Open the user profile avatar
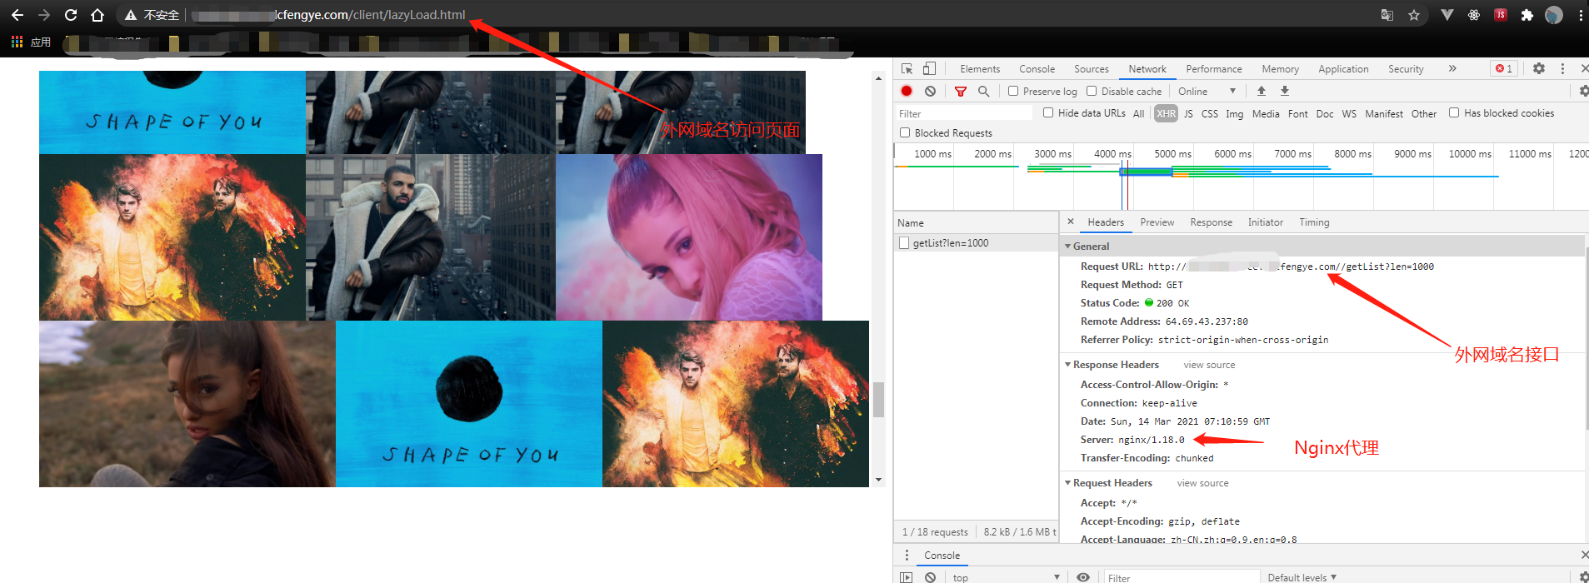 click(x=1554, y=15)
